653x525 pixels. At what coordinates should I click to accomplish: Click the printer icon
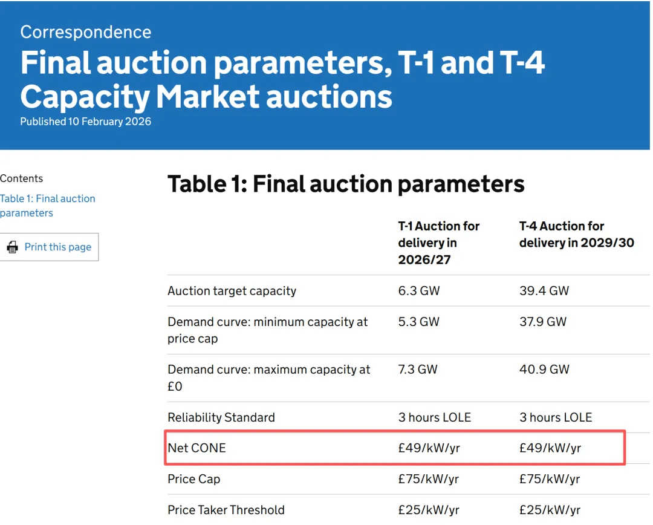pyautogui.click(x=12, y=247)
